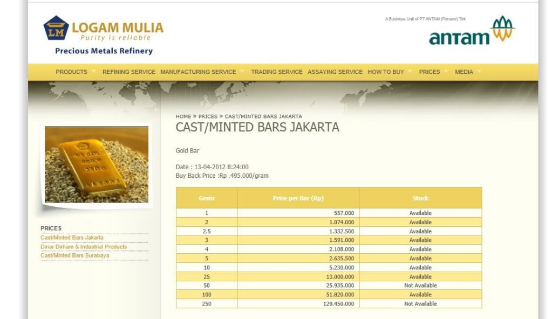The width and height of the screenshot is (552, 319).
Task: Click the 2.5 gram cell
Action: (207, 231)
